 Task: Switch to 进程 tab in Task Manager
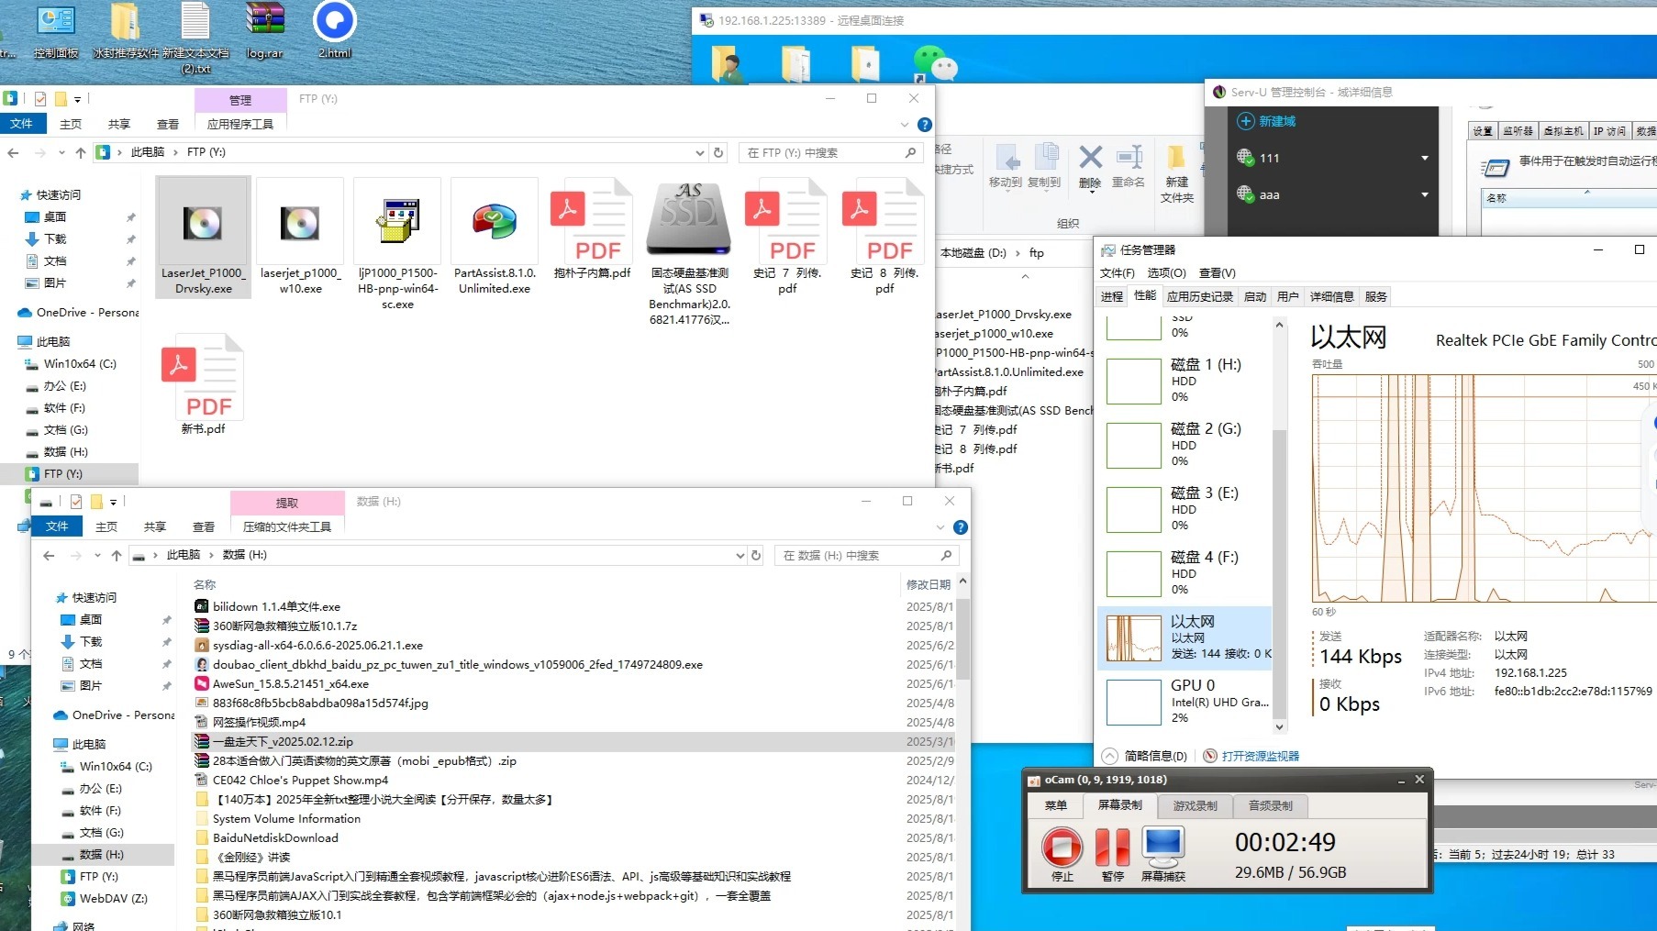pyautogui.click(x=1112, y=296)
